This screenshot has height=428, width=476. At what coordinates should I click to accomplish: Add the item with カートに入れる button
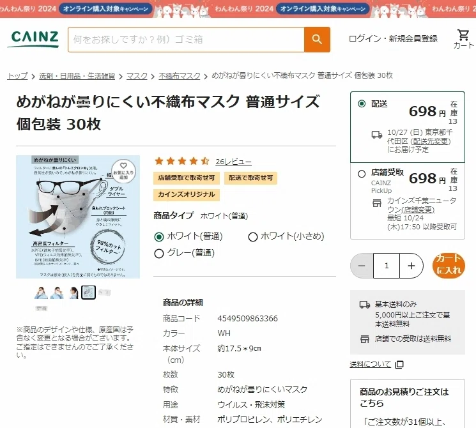coord(449,265)
